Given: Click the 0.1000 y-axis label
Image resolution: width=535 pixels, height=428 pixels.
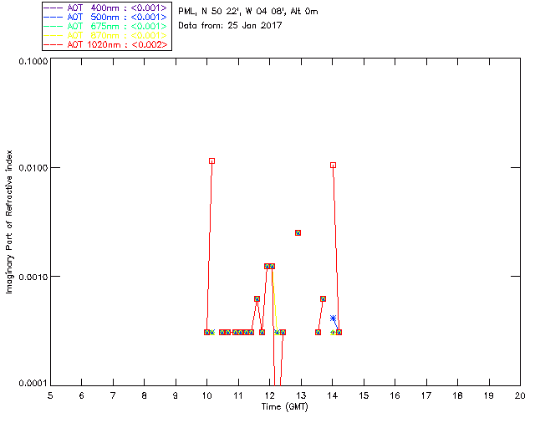Looking at the screenshot, I should 33,61.
